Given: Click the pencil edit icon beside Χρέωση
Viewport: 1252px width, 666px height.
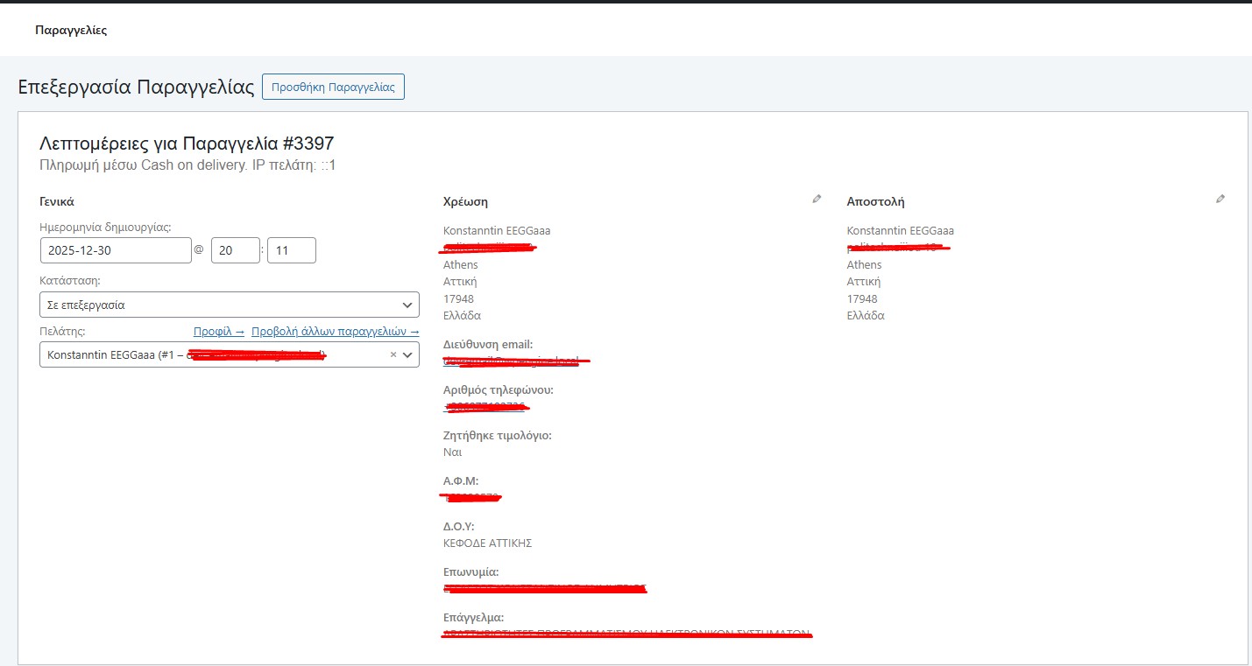Looking at the screenshot, I should pos(817,200).
